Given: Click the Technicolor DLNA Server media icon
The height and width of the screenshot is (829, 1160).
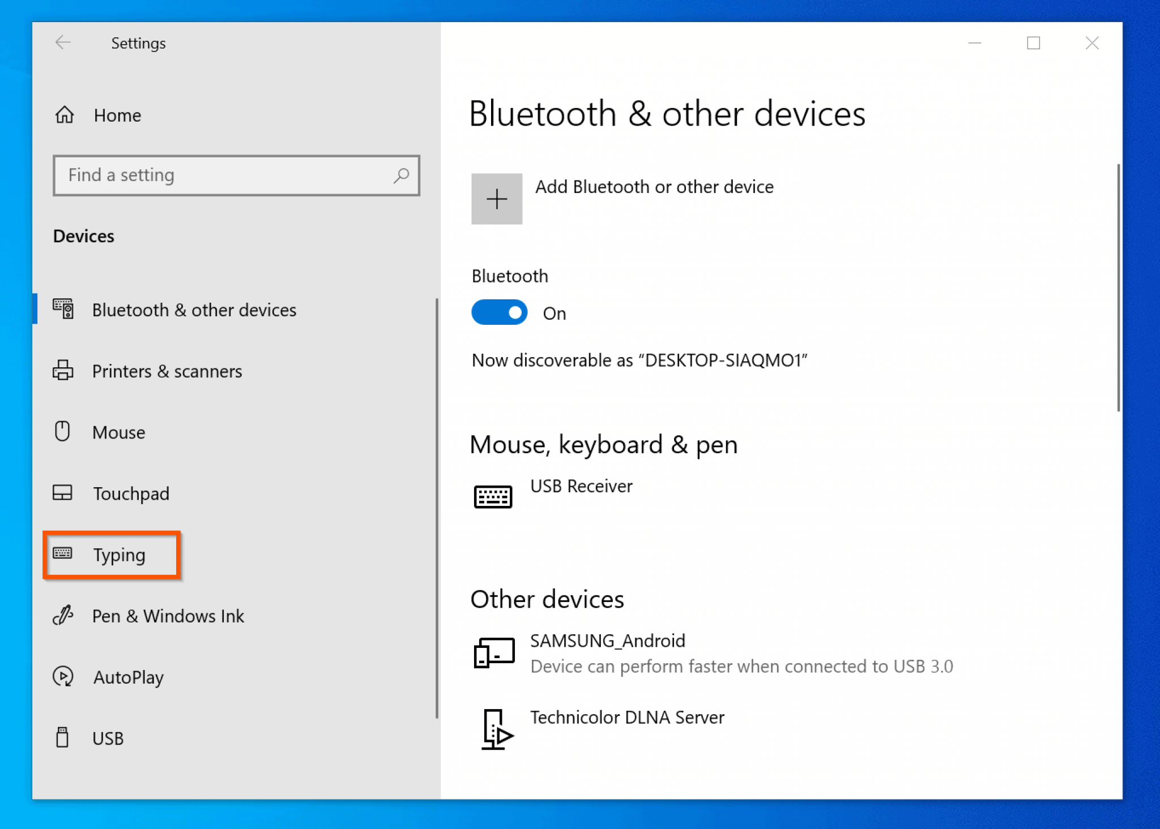Looking at the screenshot, I should [x=497, y=729].
